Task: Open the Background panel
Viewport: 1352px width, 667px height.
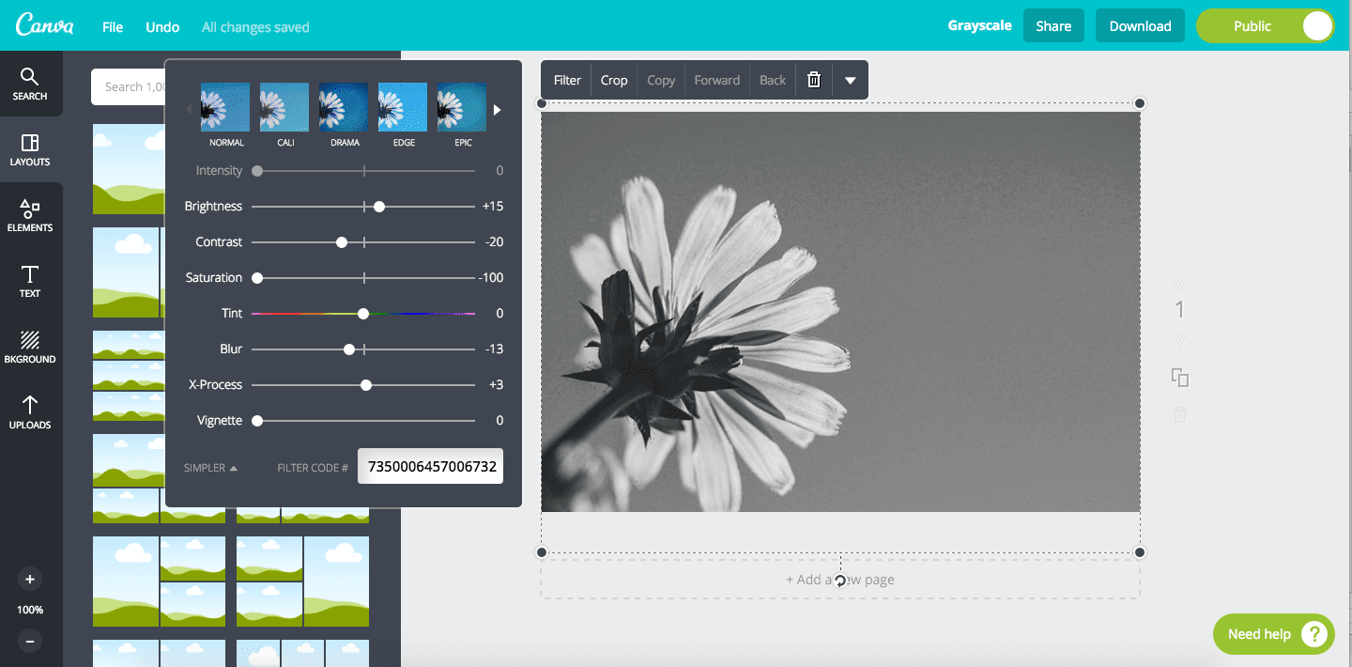Action: [30, 347]
